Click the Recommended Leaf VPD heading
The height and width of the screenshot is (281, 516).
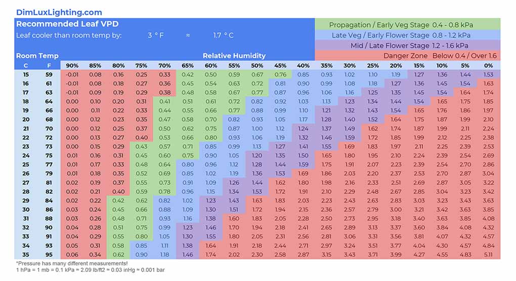67,24
